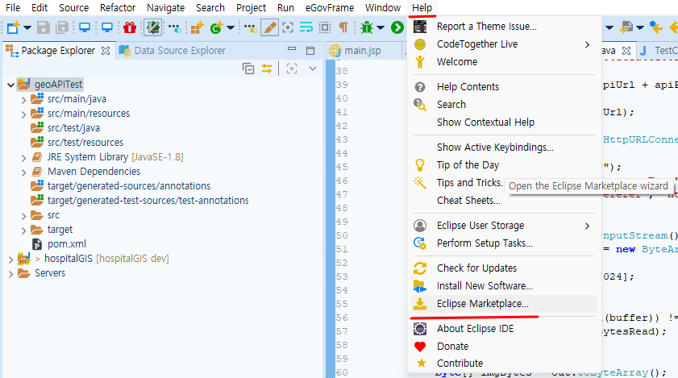This screenshot has height=378, width=678.
Task: Click the blue monitor icon next to Save All
Action: pos(85,27)
